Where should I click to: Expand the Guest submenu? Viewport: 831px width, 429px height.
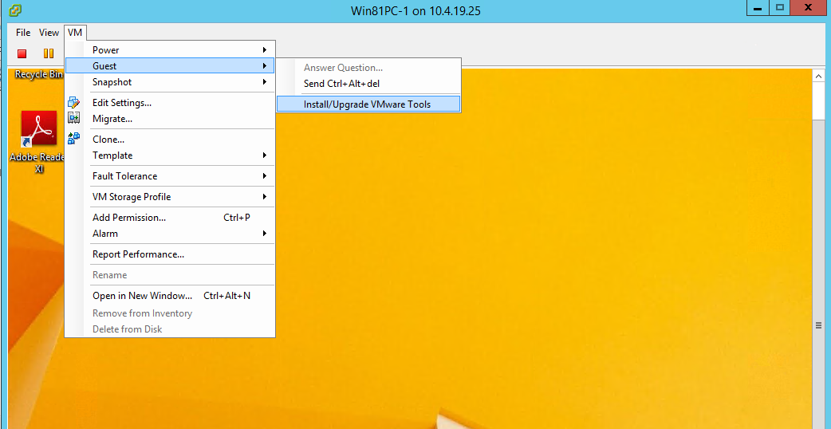(x=170, y=65)
